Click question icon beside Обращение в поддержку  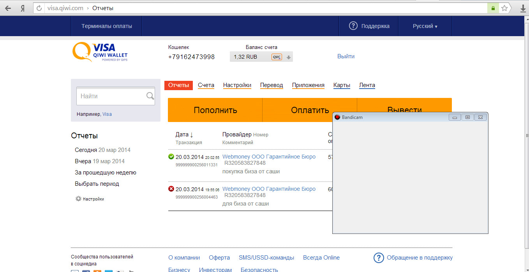coord(379,258)
